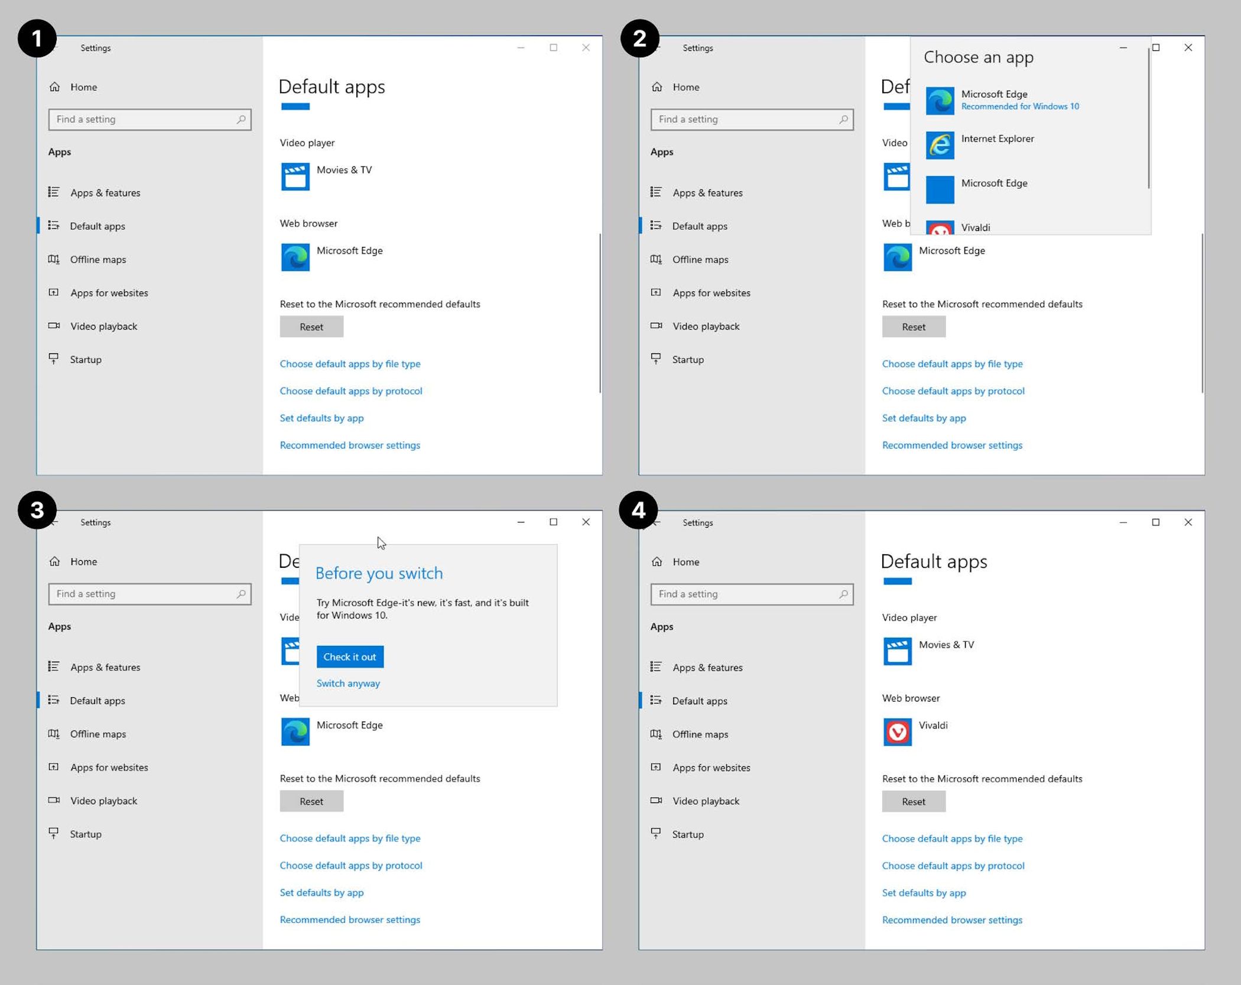Click Switch anyway link
This screenshot has height=985, width=1241.
pyautogui.click(x=348, y=683)
